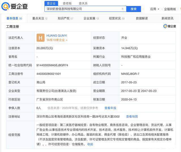Click the 开业 operating status value
This screenshot has width=181, height=152.
124,38
